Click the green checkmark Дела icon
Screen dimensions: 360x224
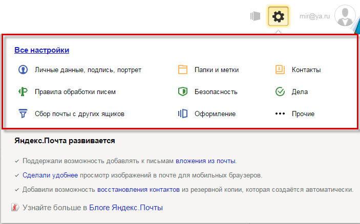[x=280, y=92]
